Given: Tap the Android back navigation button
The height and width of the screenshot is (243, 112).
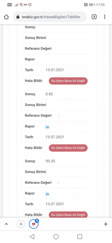Looking at the screenshot, I should pyautogui.click(x=32, y=237).
